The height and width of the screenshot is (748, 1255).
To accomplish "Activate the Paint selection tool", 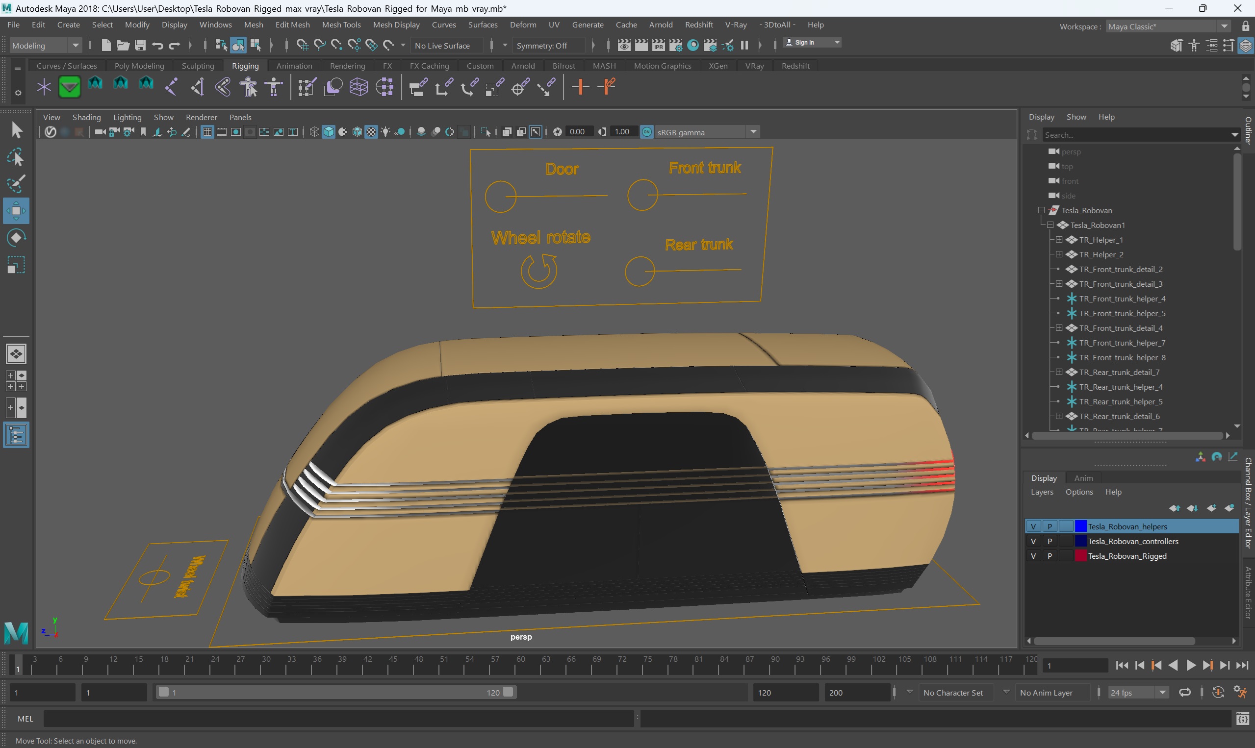I will click(x=16, y=184).
